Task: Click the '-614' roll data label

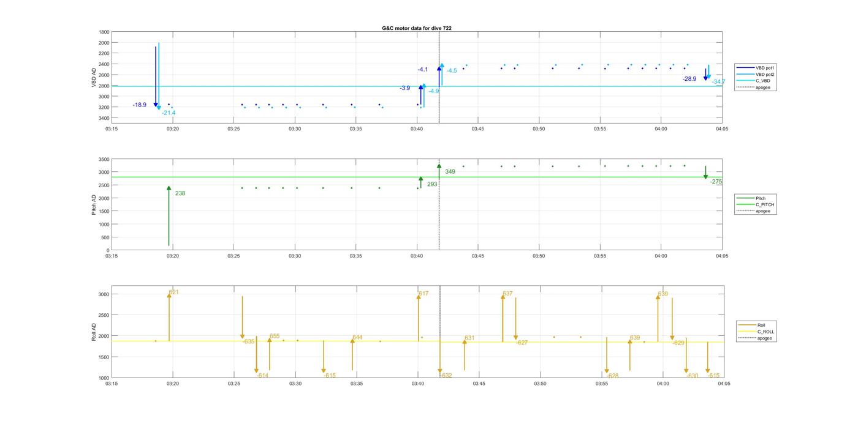Action: click(x=262, y=376)
